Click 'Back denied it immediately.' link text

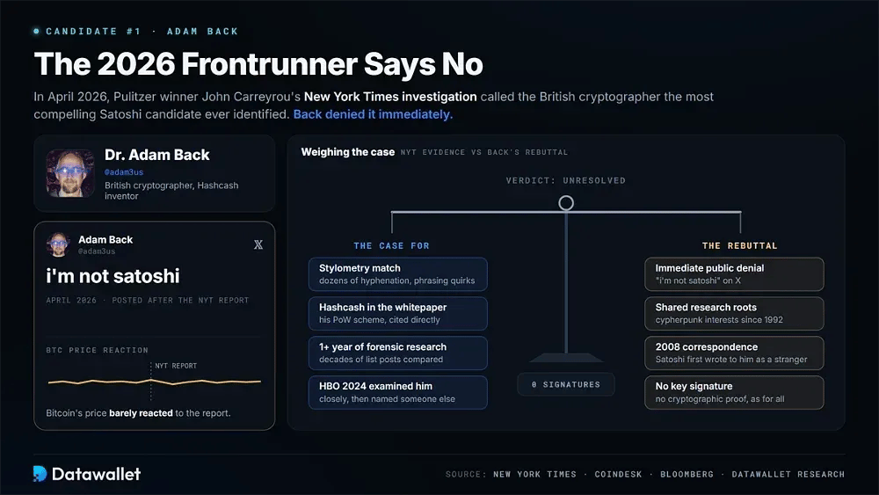pos(373,114)
